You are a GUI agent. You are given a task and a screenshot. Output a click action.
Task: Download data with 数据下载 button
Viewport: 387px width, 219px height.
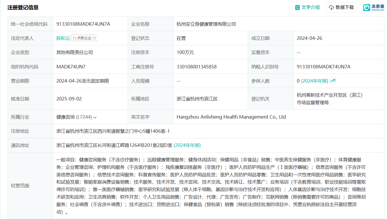(x=341, y=8)
